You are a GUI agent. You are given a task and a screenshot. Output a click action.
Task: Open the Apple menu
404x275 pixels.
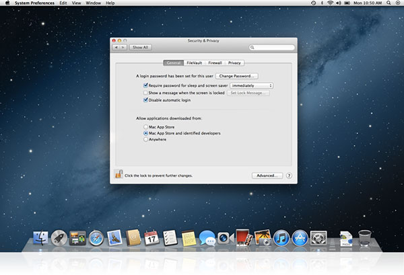click(7, 3)
